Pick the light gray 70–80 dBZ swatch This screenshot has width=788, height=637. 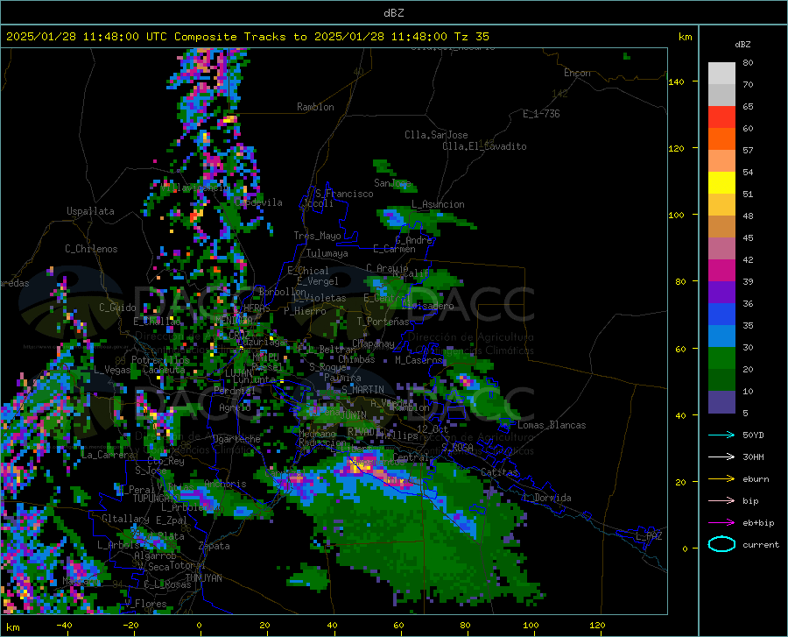pos(721,74)
